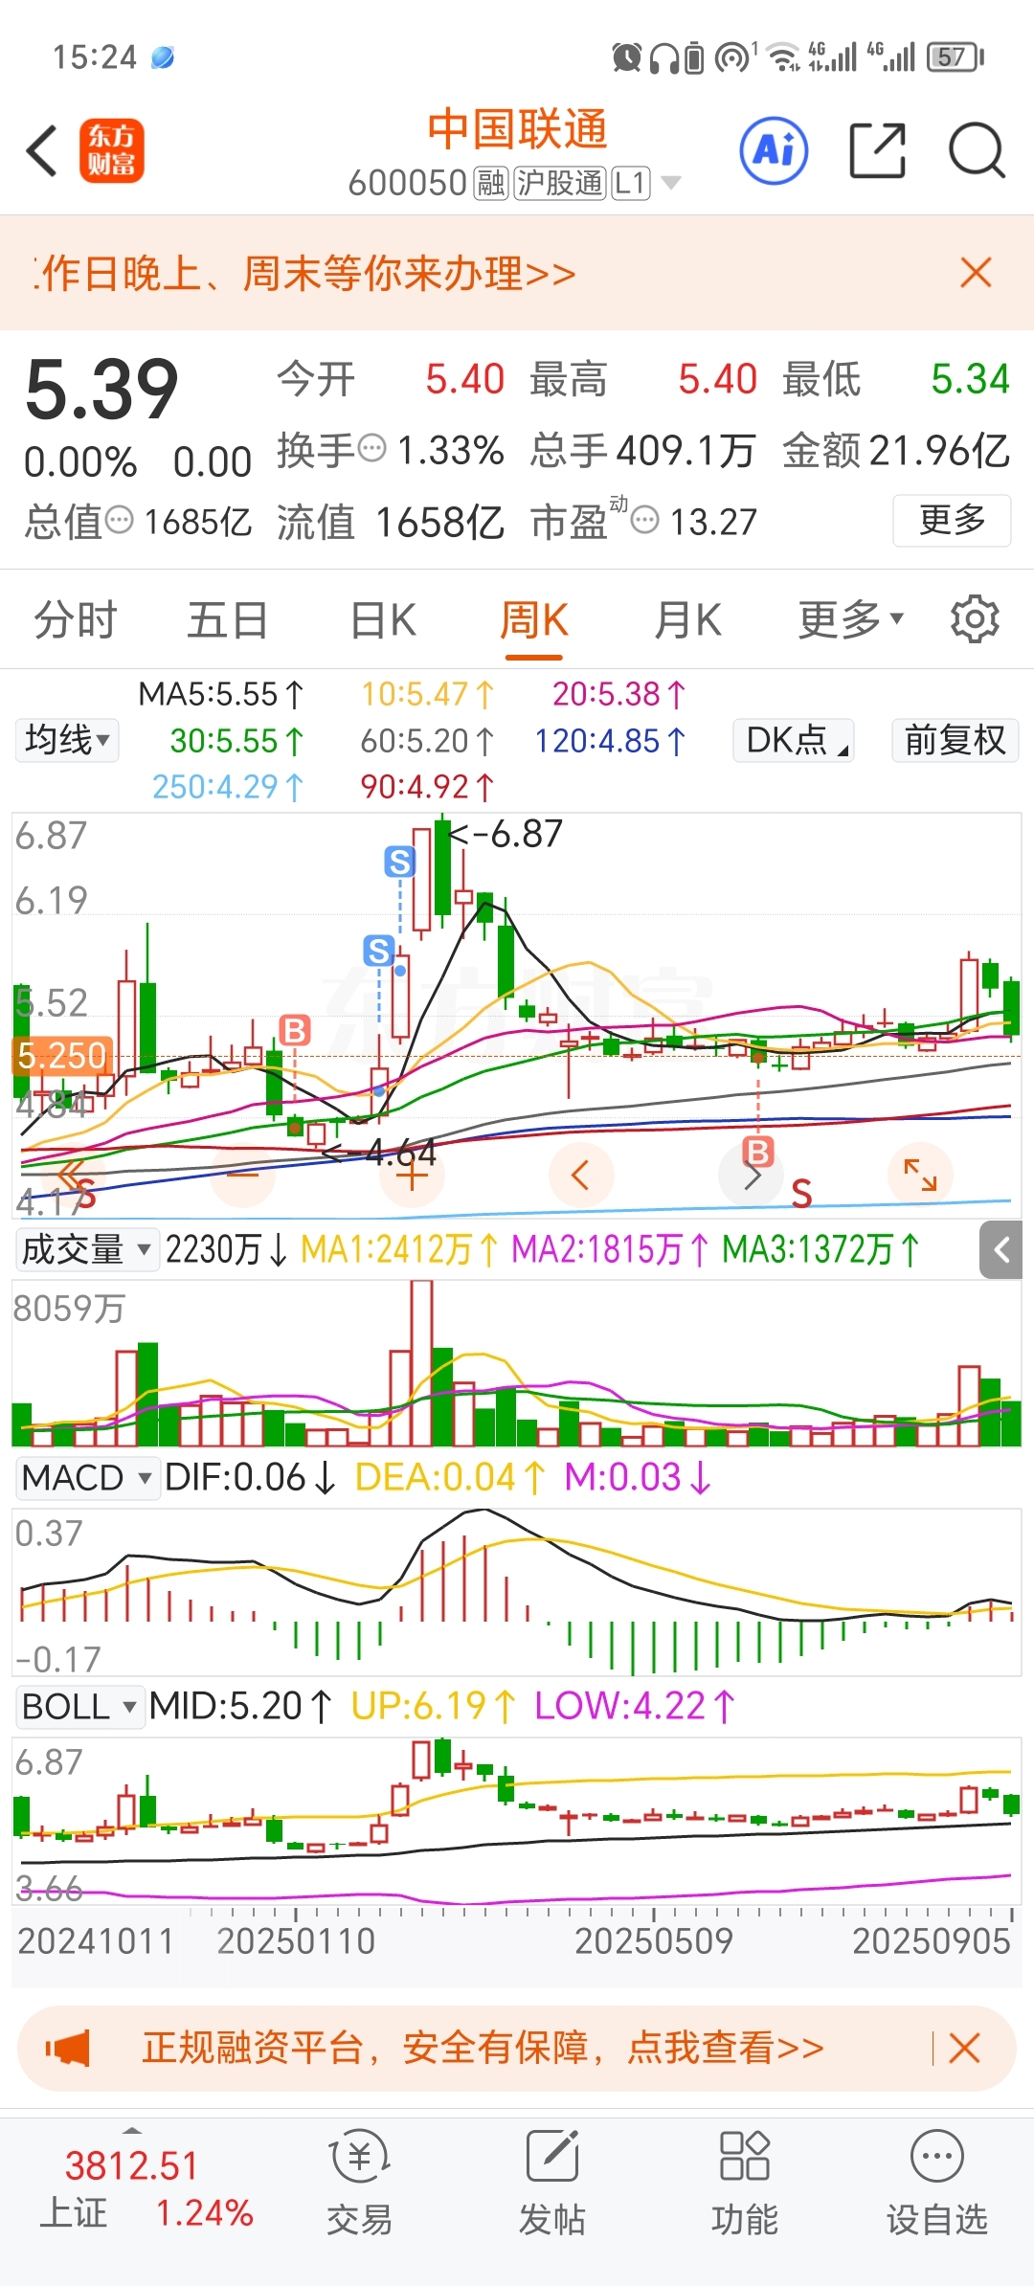
Task: Tap the zoom out minus circle
Action: point(243,1175)
